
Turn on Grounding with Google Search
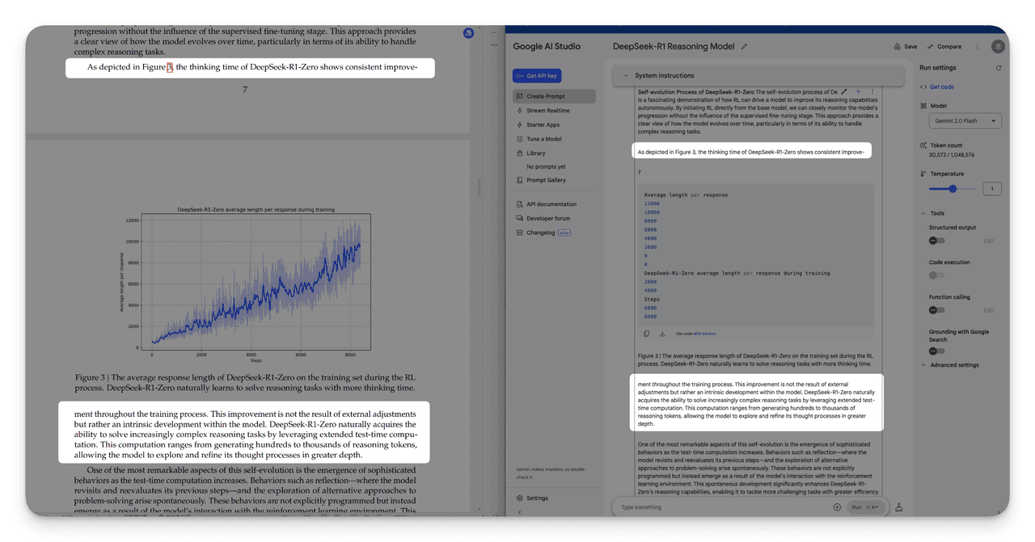pyautogui.click(x=936, y=351)
